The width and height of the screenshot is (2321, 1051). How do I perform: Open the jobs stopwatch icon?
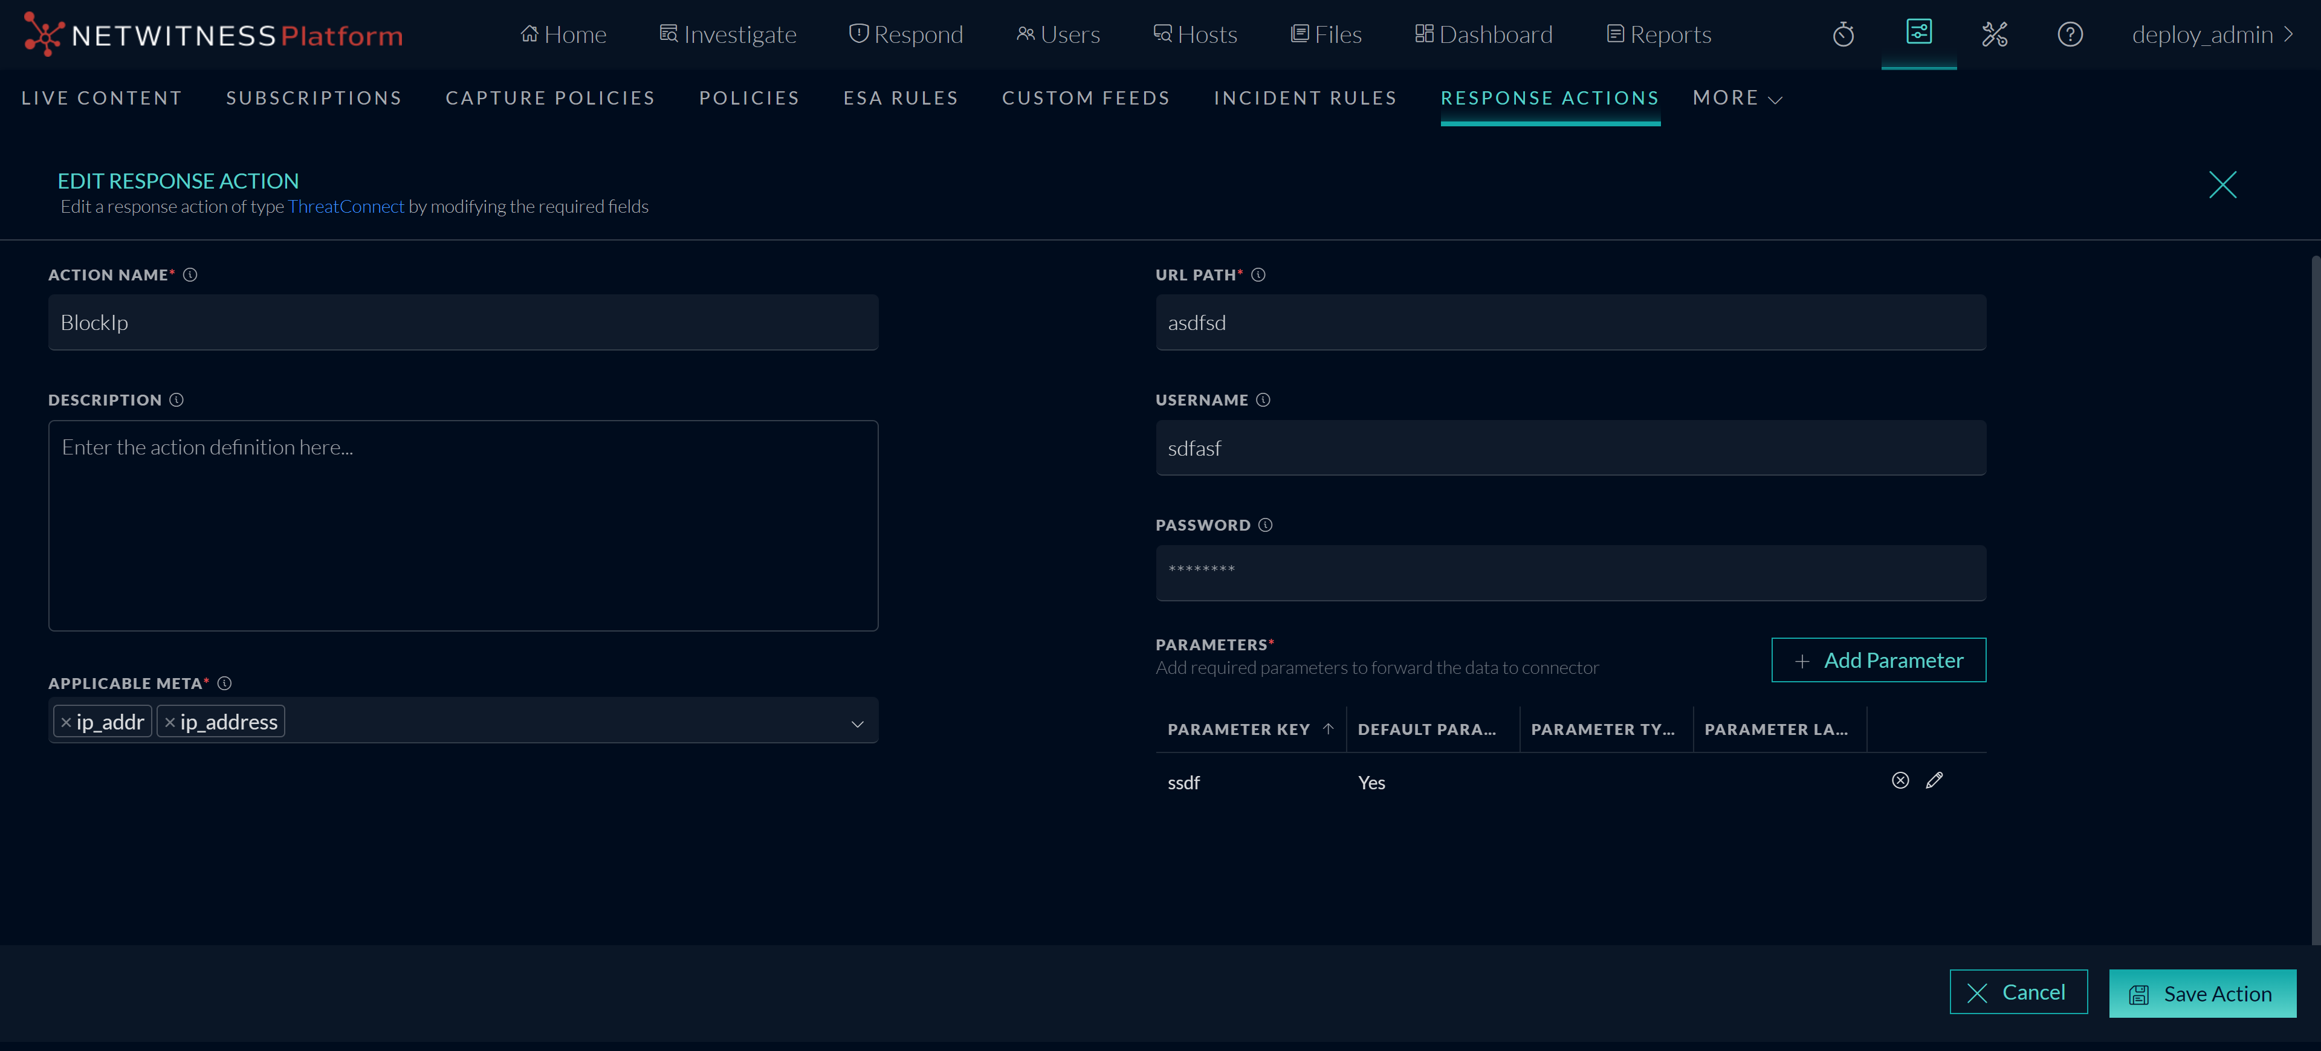(1844, 34)
